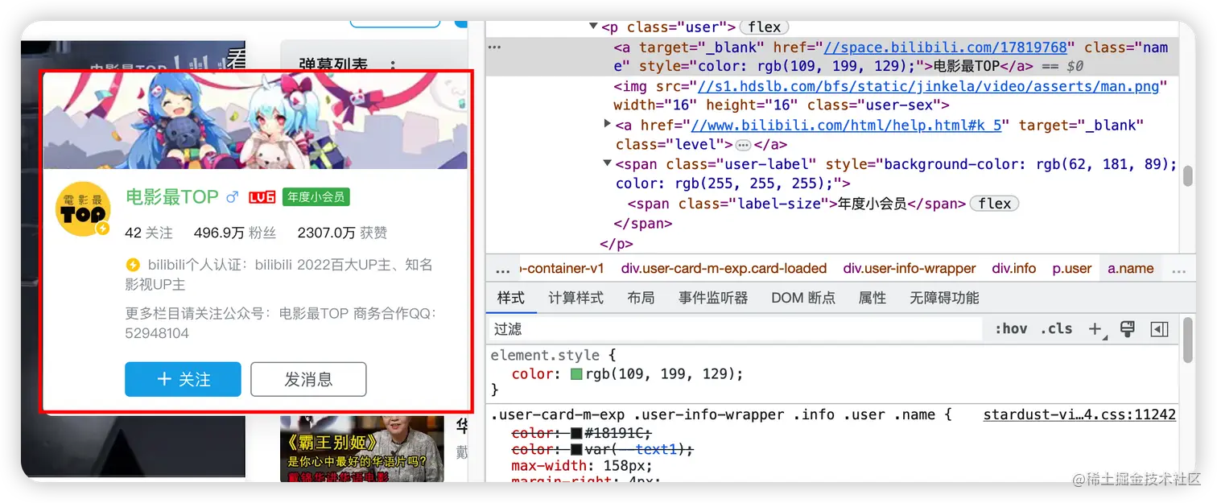Toggle the paint brush rendering emulation icon
Image resolution: width=1217 pixels, height=503 pixels.
coord(1127,328)
